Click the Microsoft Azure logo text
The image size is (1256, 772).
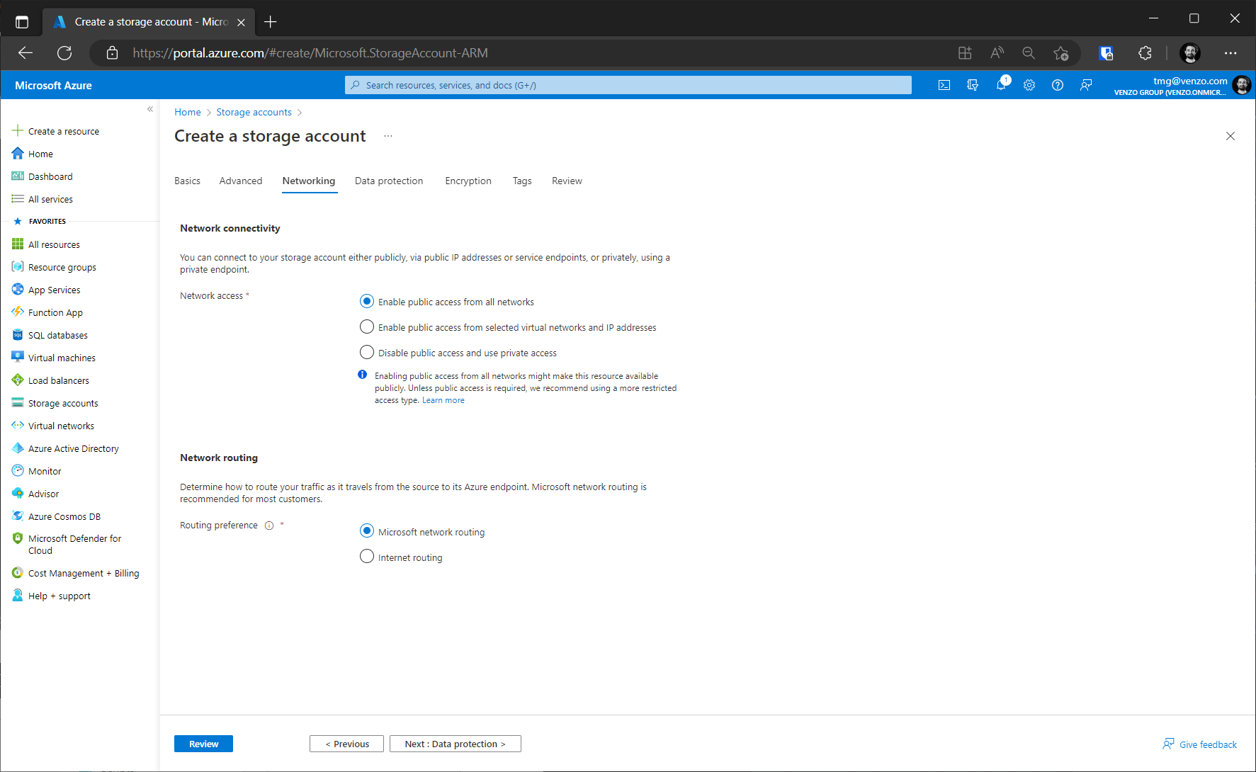(x=53, y=85)
